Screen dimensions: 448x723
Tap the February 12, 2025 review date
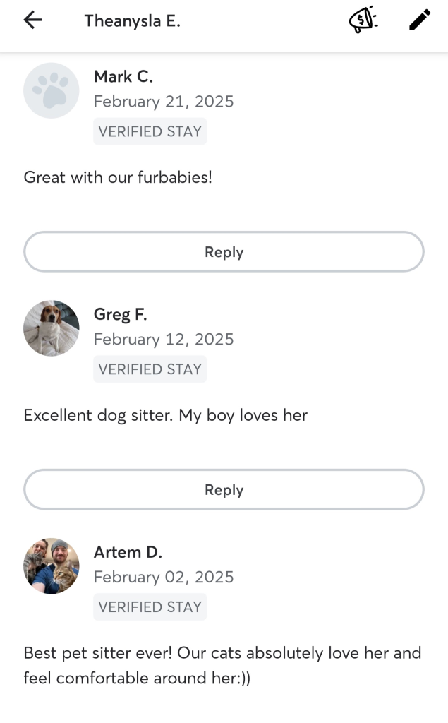164,340
